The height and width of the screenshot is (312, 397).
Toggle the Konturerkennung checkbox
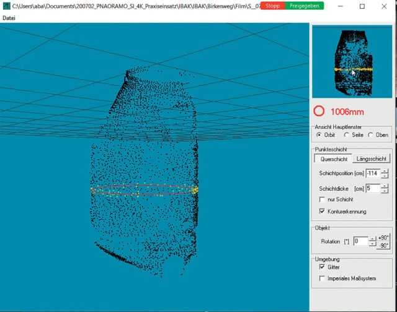322,212
